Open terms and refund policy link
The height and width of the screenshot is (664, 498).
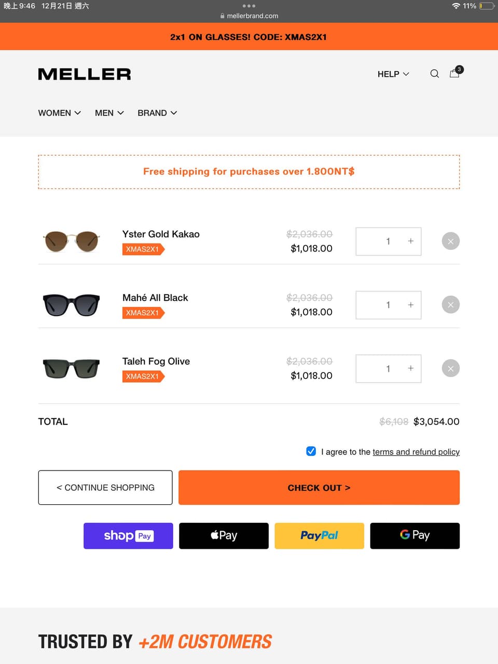pyautogui.click(x=416, y=452)
